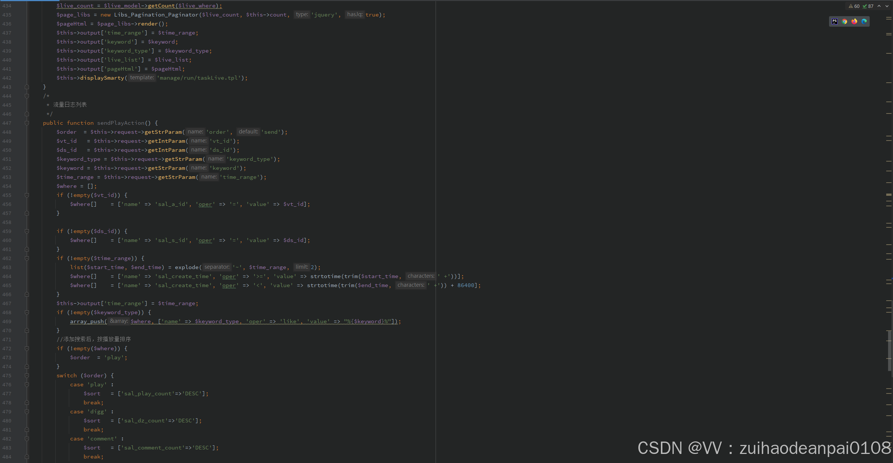Collapse sendPlayAction function fold marker
Image resolution: width=893 pixels, height=463 pixels.
[27, 123]
